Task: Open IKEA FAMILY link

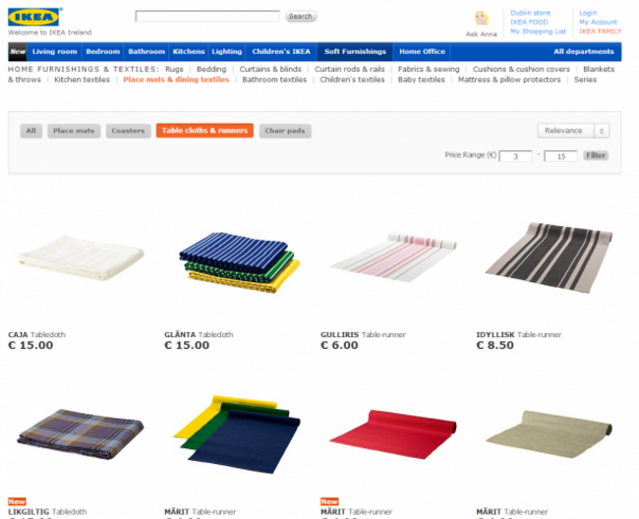Action: (601, 31)
